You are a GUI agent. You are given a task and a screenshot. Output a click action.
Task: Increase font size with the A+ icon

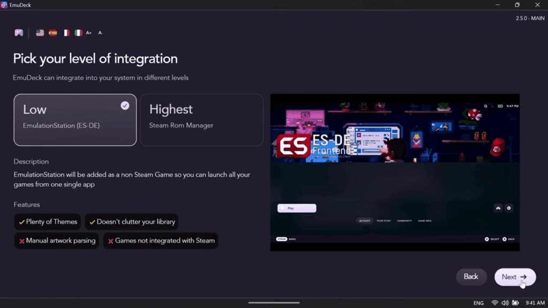89,33
